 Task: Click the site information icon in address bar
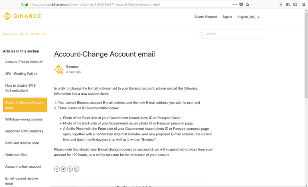point(22,4)
